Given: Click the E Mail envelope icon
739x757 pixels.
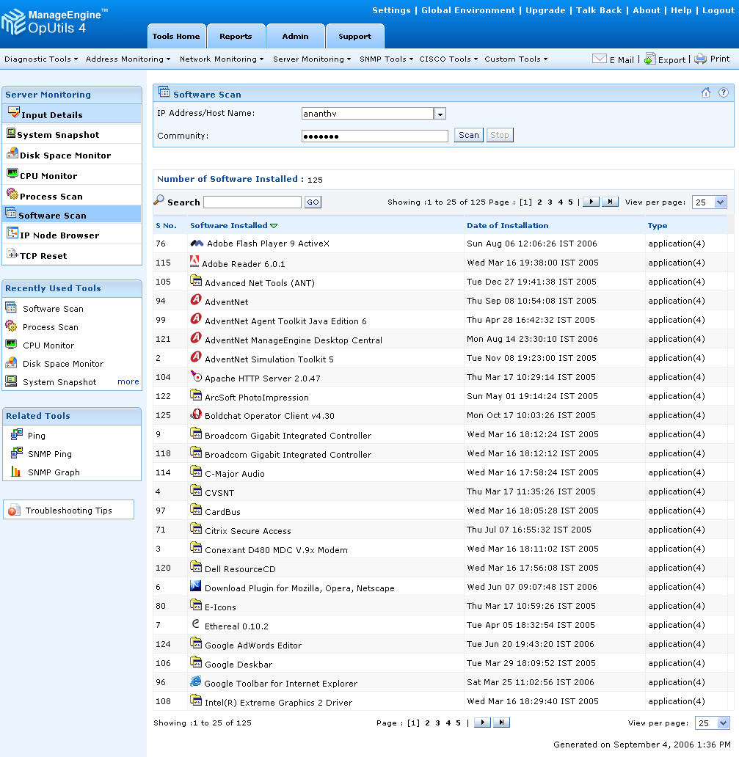Looking at the screenshot, I should [x=599, y=59].
